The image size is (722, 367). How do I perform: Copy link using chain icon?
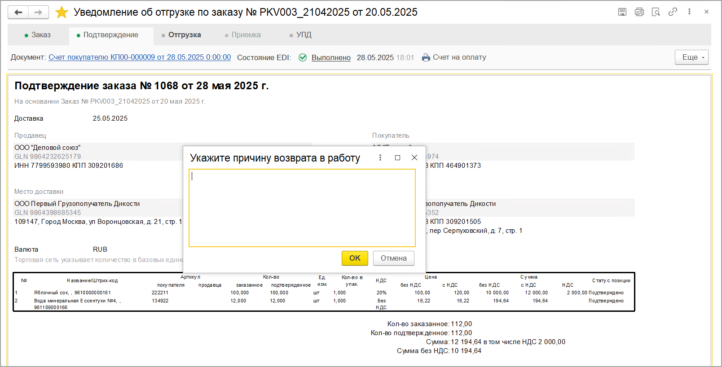tap(673, 12)
